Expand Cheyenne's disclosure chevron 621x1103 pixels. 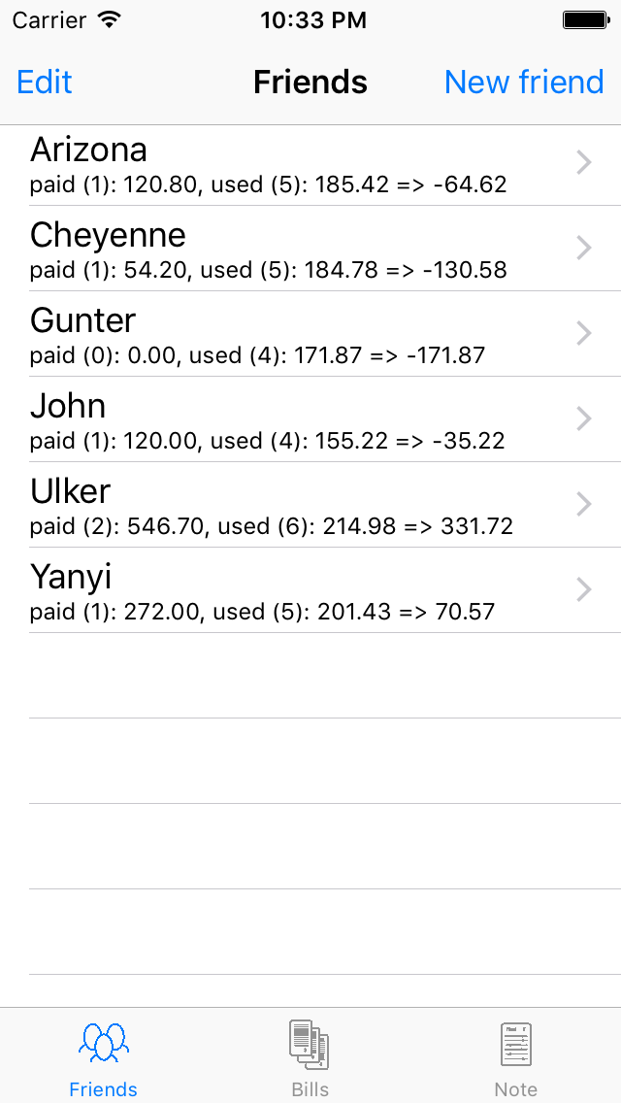tap(583, 249)
